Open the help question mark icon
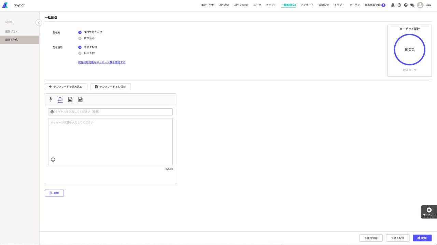437x245 pixels. pyautogui.click(x=406, y=5)
